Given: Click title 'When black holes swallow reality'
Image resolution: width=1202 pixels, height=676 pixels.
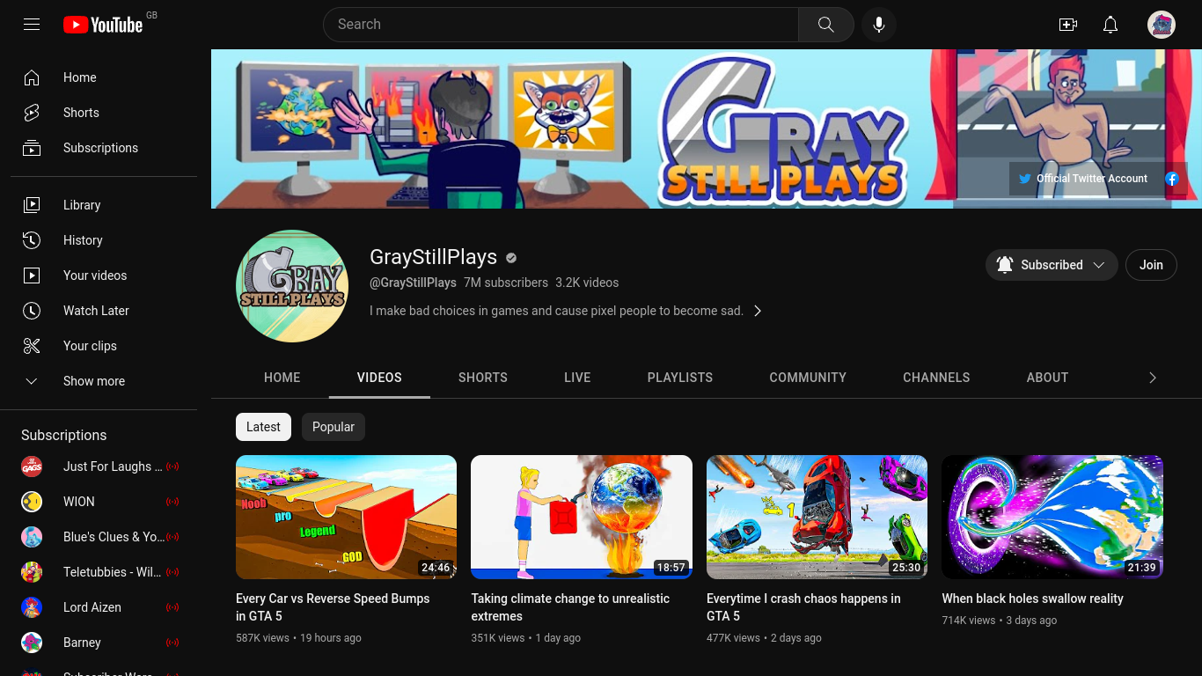Looking at the screenshot, I should click(x=1032, y=599).
